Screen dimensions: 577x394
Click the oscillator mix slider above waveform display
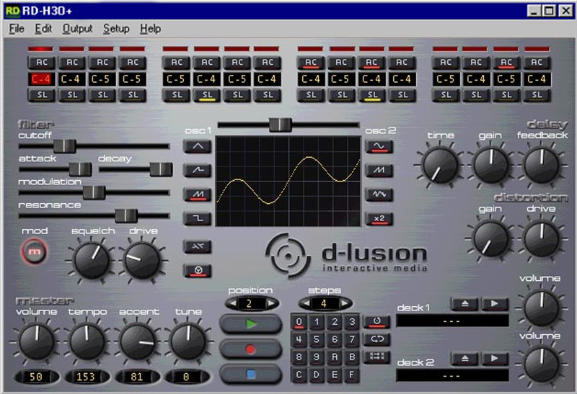[x=281, y=125]
